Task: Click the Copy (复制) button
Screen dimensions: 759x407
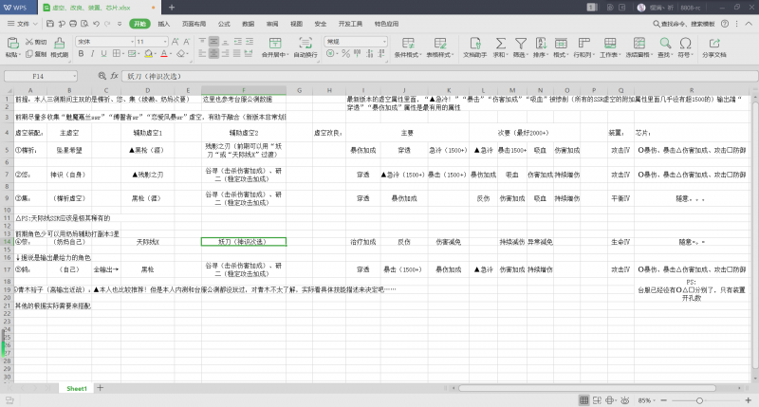Action: coord(36,55)
